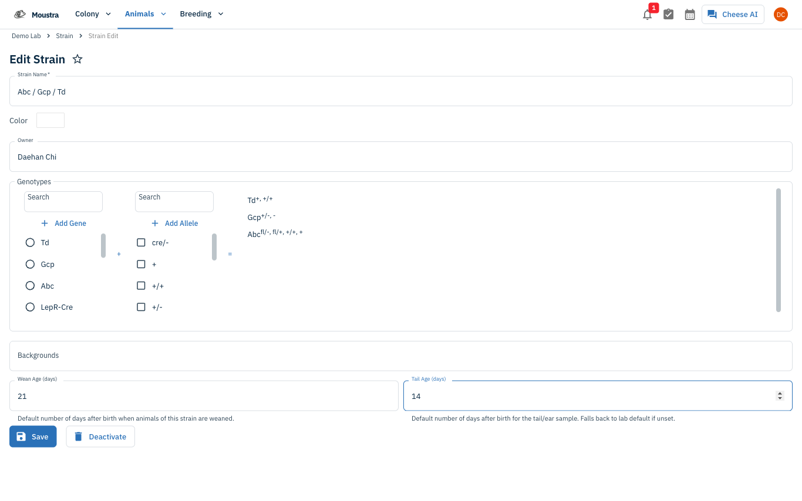Screen dimensions: 802x501
Task: Go to Strain breadcrumb
Action: [65, 36]
